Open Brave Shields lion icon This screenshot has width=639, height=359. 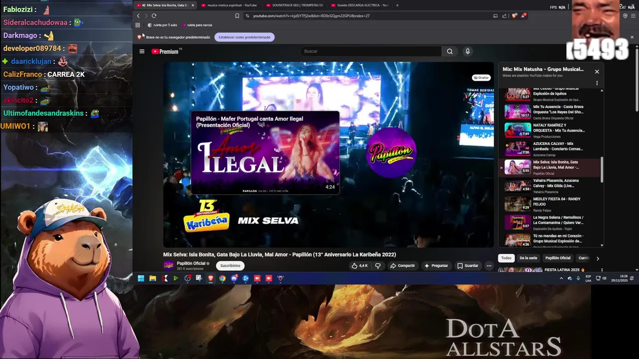tap(515, 16)
